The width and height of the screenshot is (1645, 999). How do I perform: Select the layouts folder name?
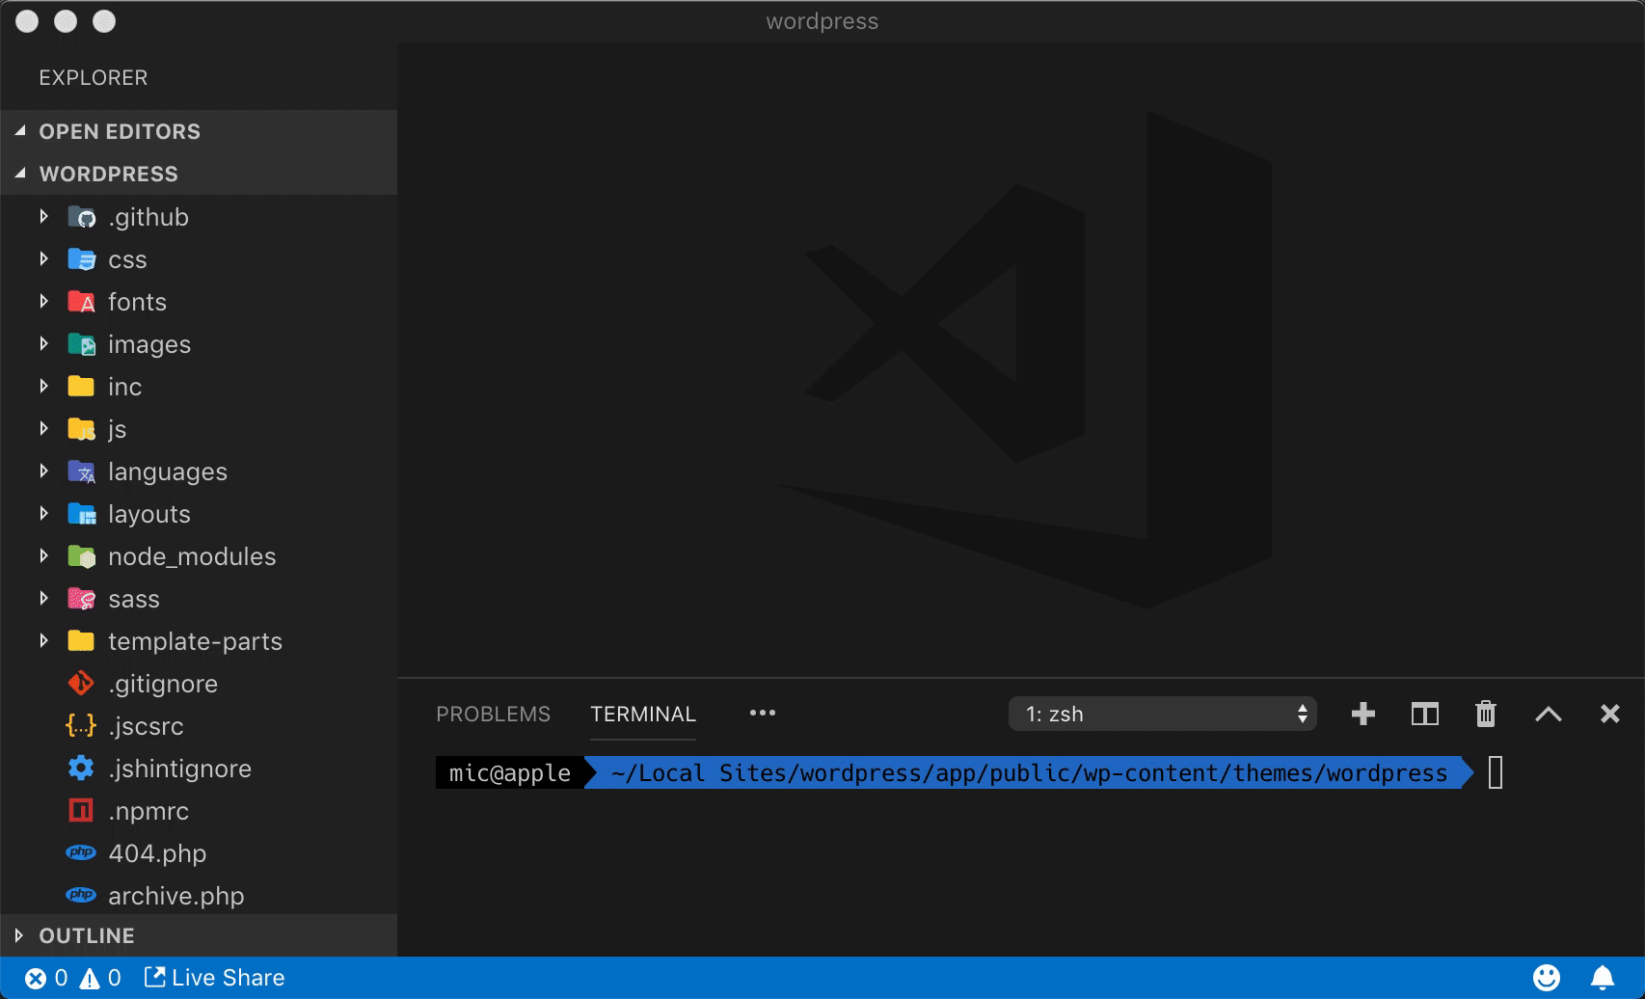point(149,515)
